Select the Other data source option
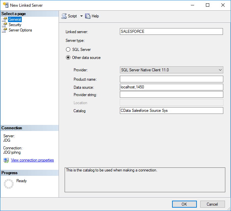 68,58
